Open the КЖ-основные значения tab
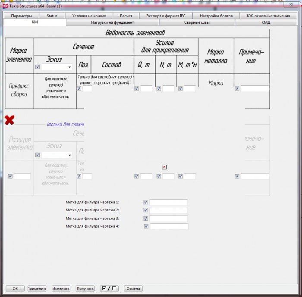This screenshot has height=297, width=302. pyautogui.click(x=268, y=16)
